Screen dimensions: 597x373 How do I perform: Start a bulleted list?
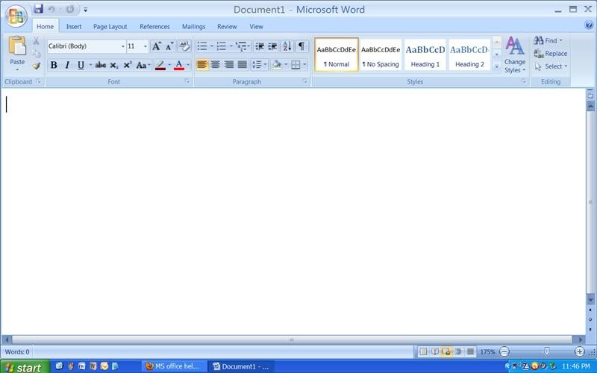coord(202,46)
